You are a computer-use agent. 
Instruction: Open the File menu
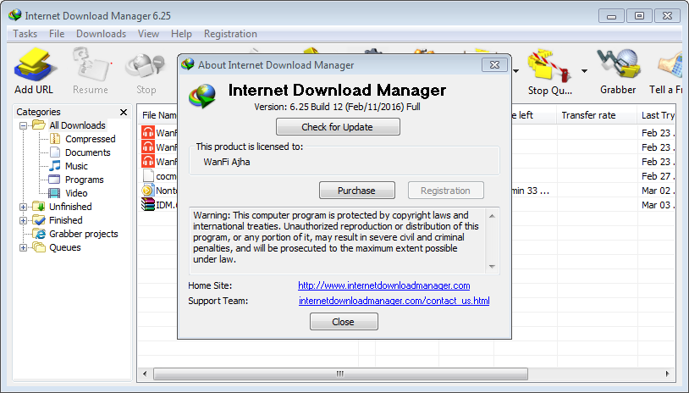[57, 34]
